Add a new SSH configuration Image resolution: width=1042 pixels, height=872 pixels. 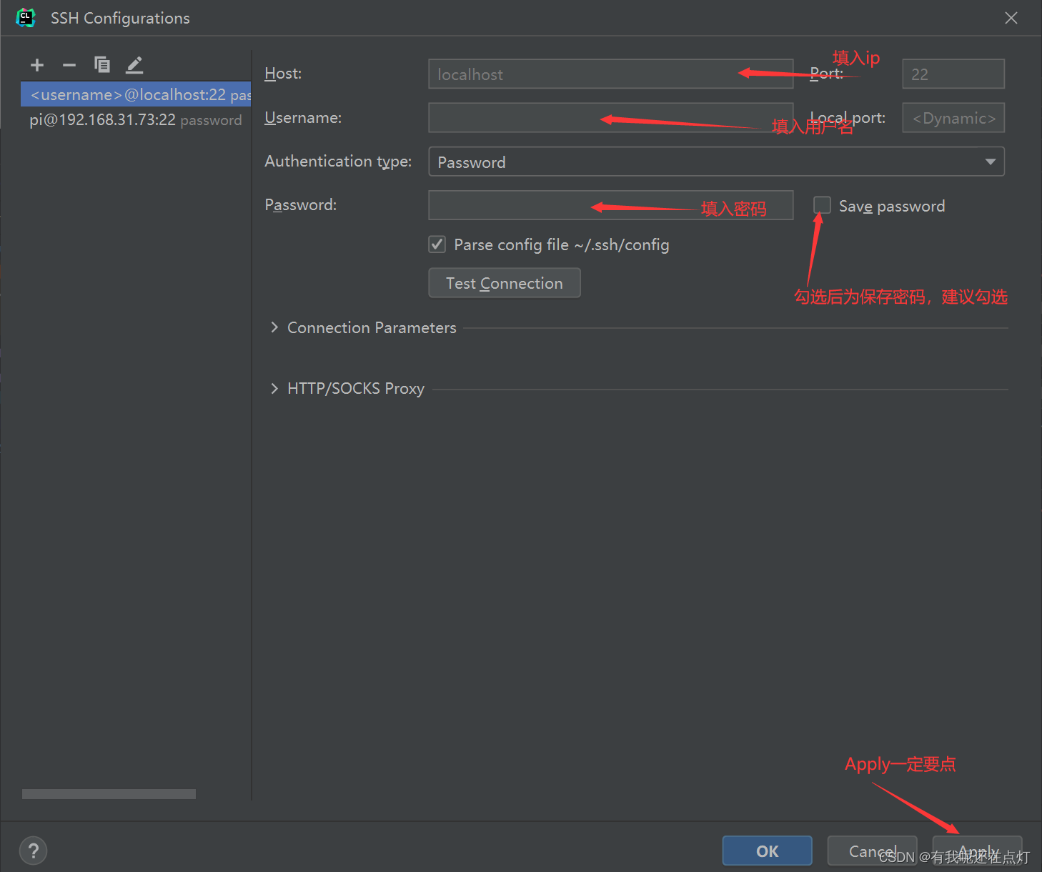tap(36, 65)
